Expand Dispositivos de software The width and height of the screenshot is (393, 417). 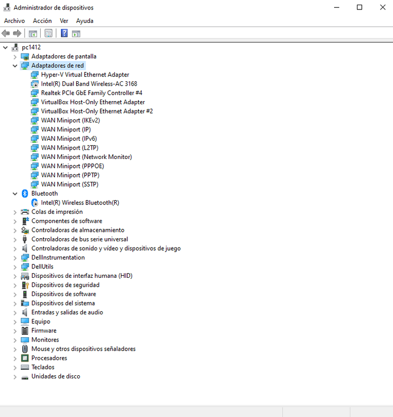[x=15, y=294]
